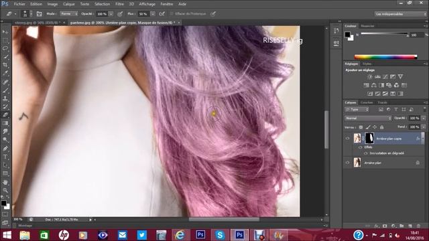Pick a hue on the color spectrum ramp
The width and height of the screenshot is (429, 241).
(385, 57)
